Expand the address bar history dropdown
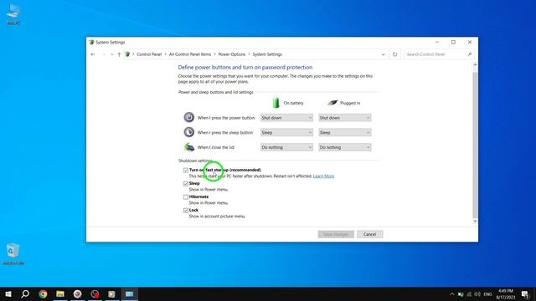The height and width of the screenshot is (301, 536). click(x=384, y=54)
